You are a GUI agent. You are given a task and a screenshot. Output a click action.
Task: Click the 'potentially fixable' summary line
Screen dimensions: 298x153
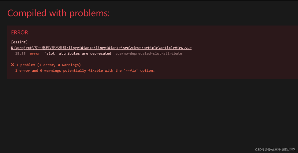pyautogui.click(x=85, y=70)
